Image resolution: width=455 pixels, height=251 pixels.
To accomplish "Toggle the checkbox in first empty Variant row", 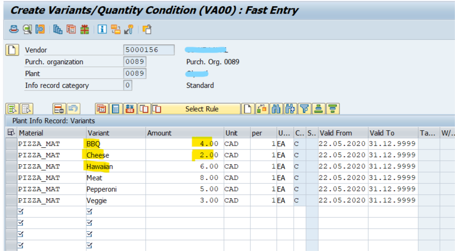I will coord(90,212).
